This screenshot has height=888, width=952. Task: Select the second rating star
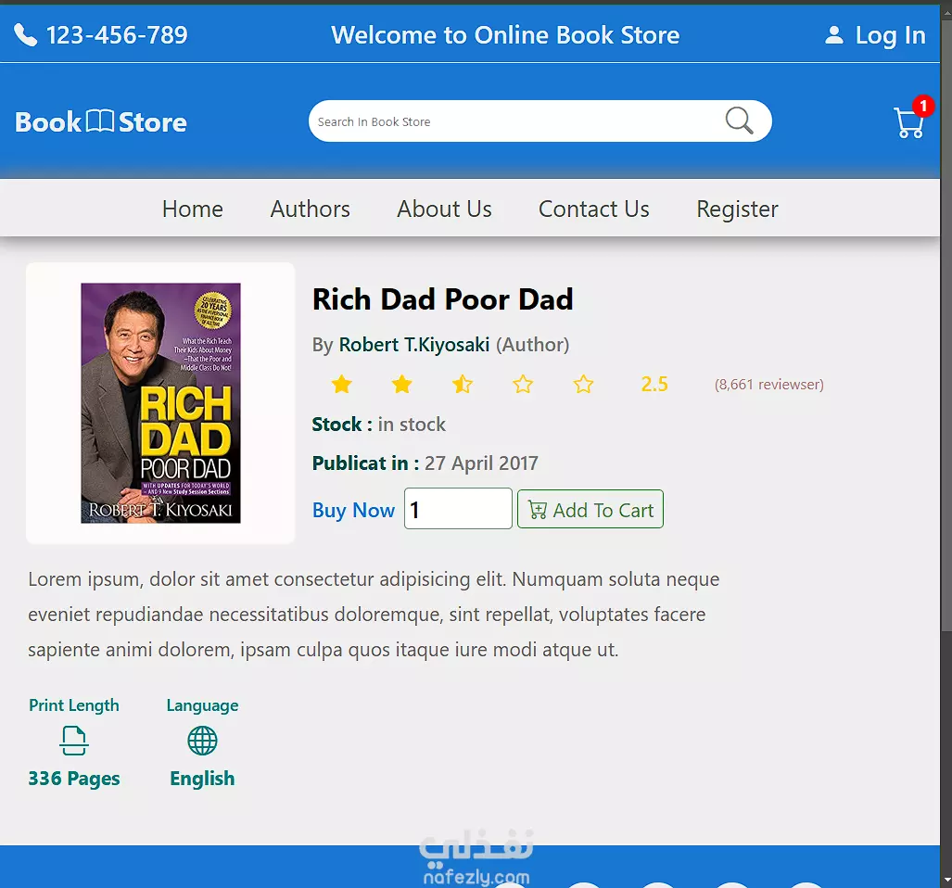[402, 384]
